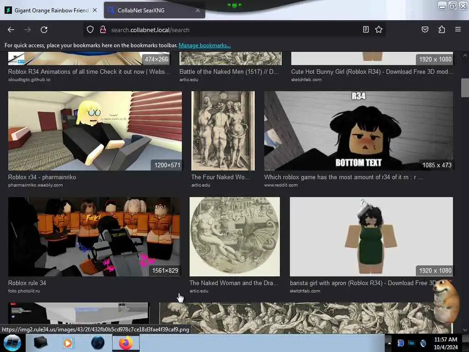Click the Which roblox game reddit result title

pos(344,177)
